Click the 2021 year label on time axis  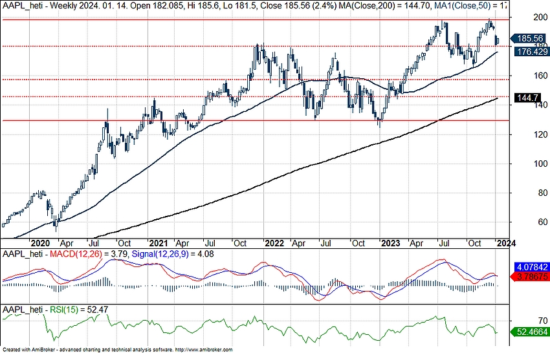tap(158, 243)
